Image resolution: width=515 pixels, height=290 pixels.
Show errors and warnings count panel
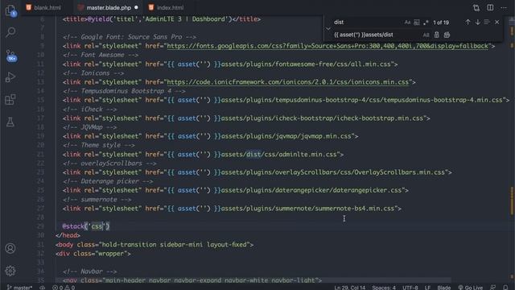click(64, 288)
